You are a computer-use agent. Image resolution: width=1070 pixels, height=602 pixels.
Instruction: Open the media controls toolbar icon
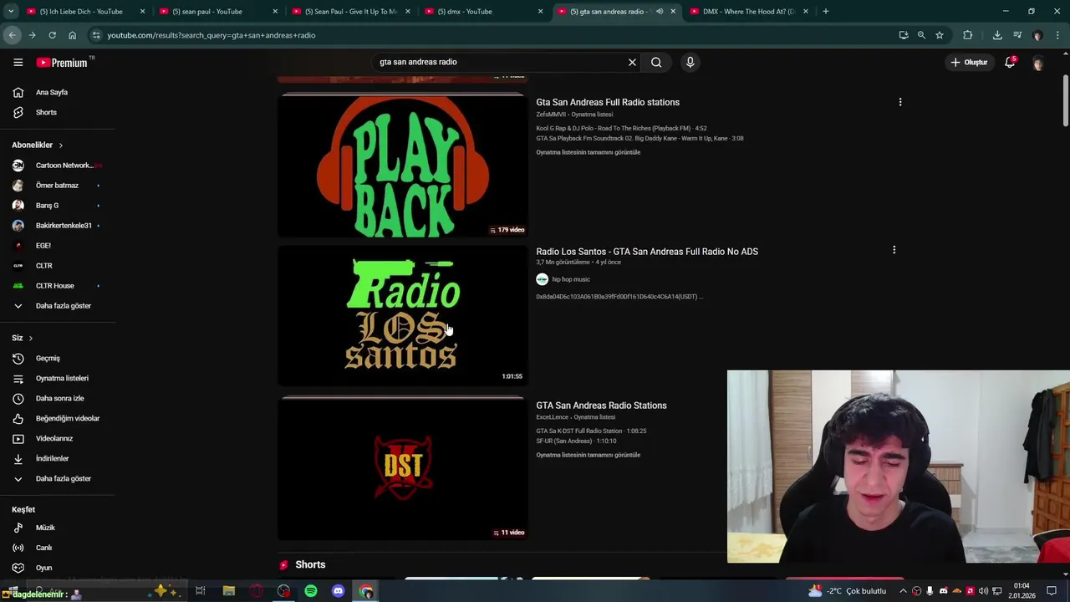tap(1017, 35)
